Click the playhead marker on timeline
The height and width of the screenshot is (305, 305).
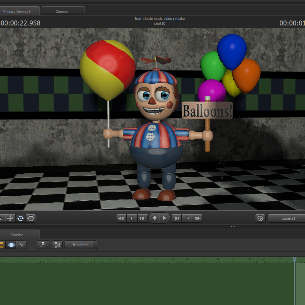(294, 260)
